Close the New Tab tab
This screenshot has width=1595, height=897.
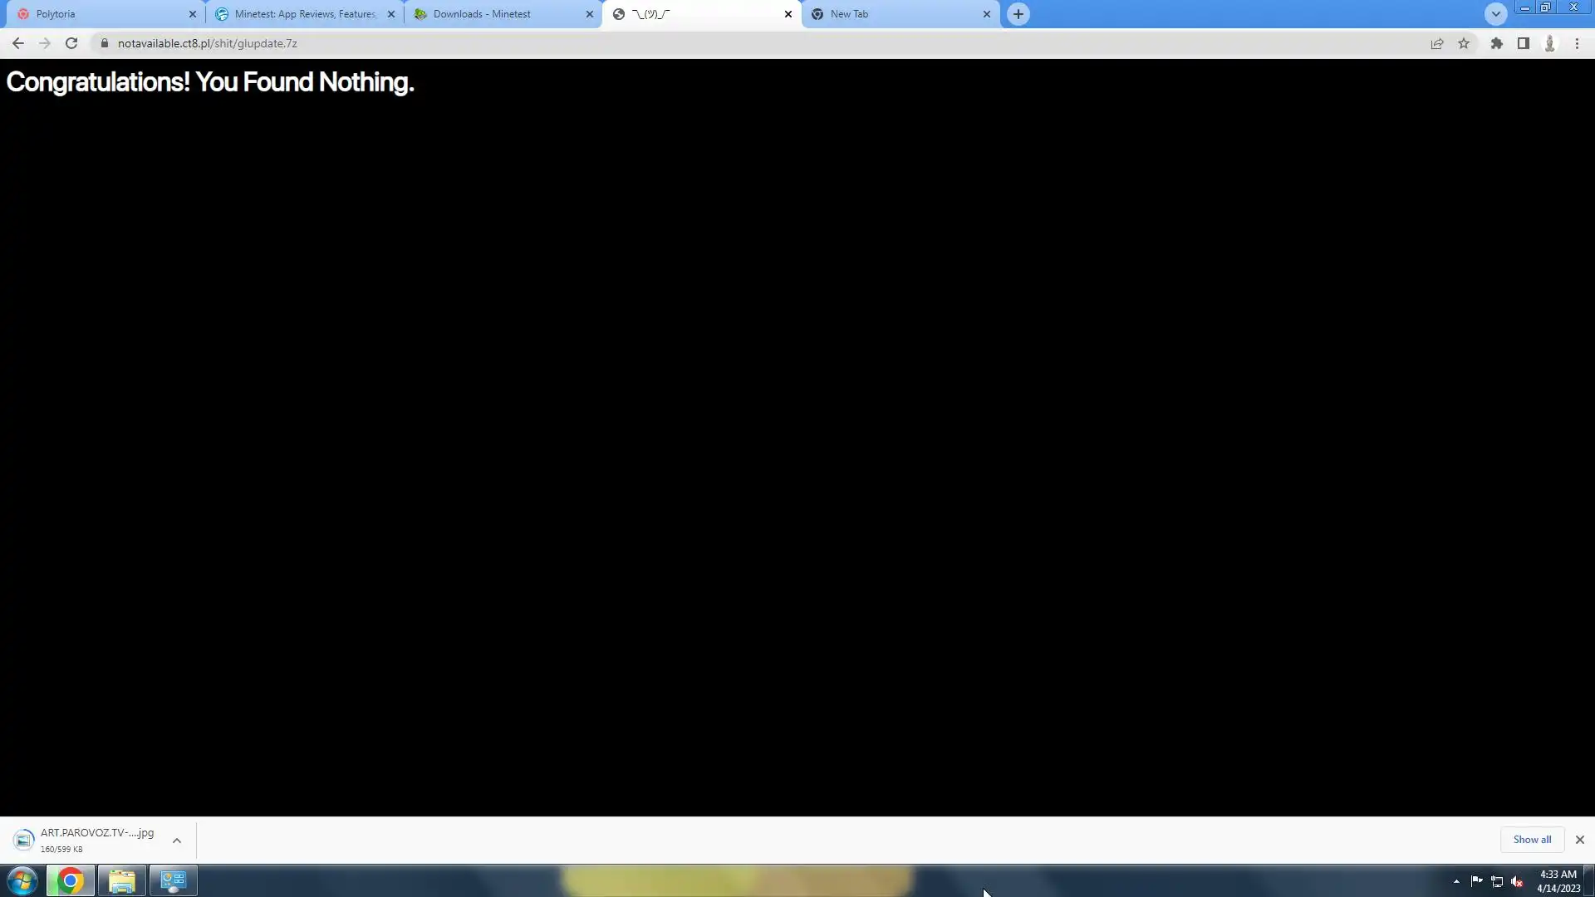point(987,14)
